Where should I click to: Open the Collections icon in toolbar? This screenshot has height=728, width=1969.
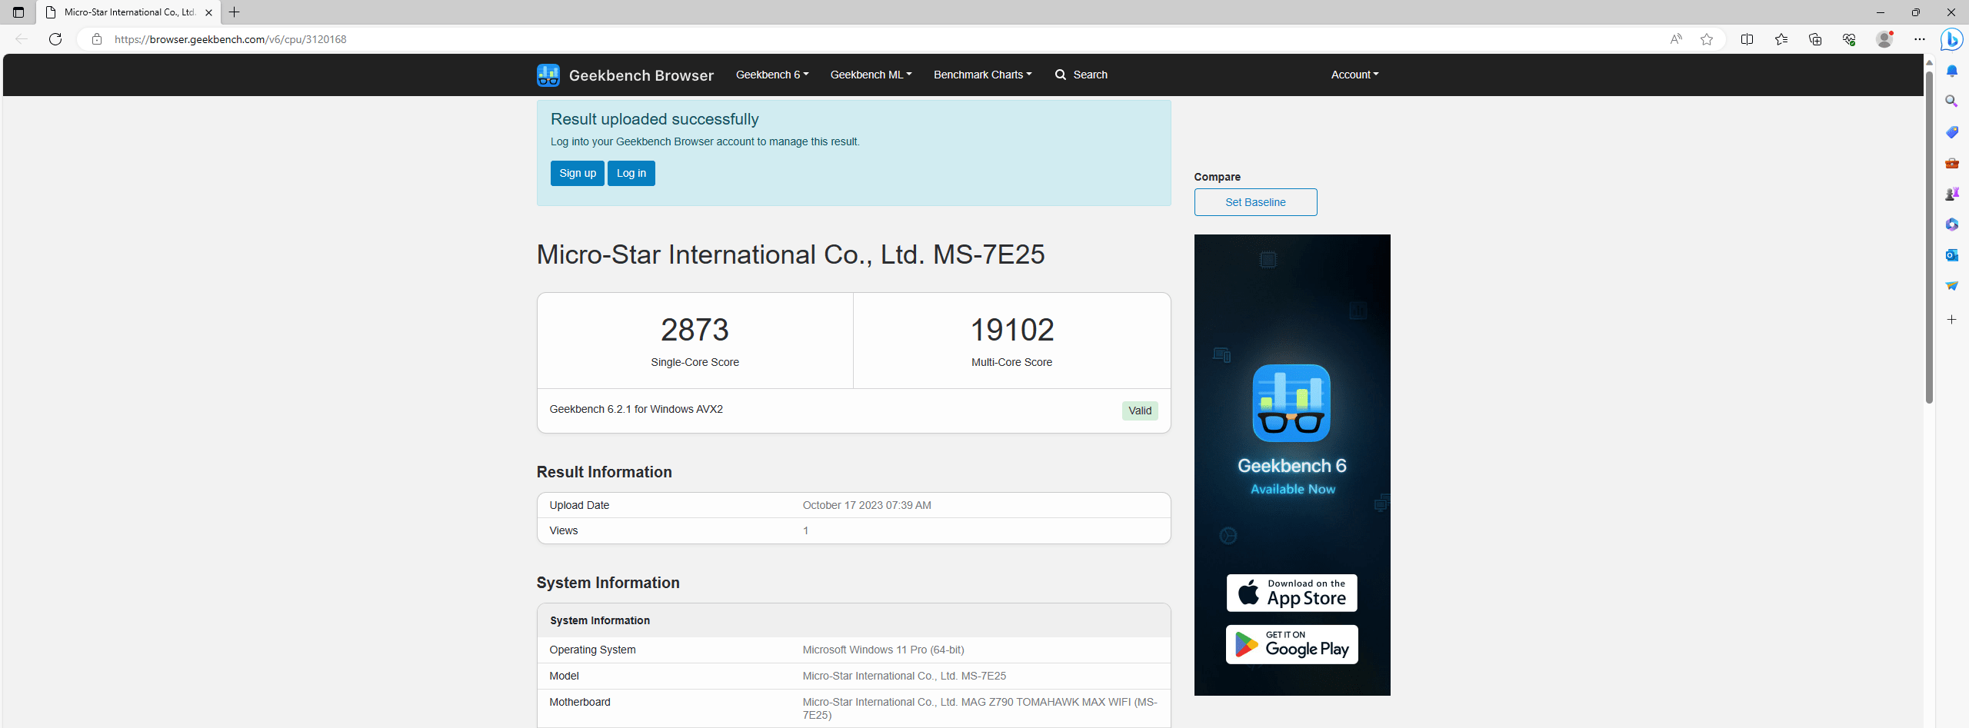pyautogui.click(x=1815, y=39)
